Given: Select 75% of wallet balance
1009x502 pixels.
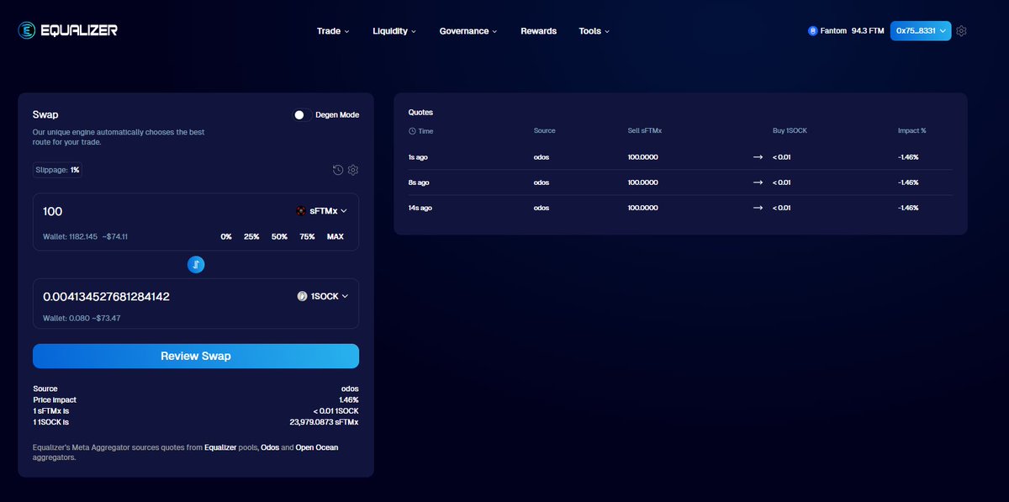Looking at the screenshot, I should click(x=307, y=237).
